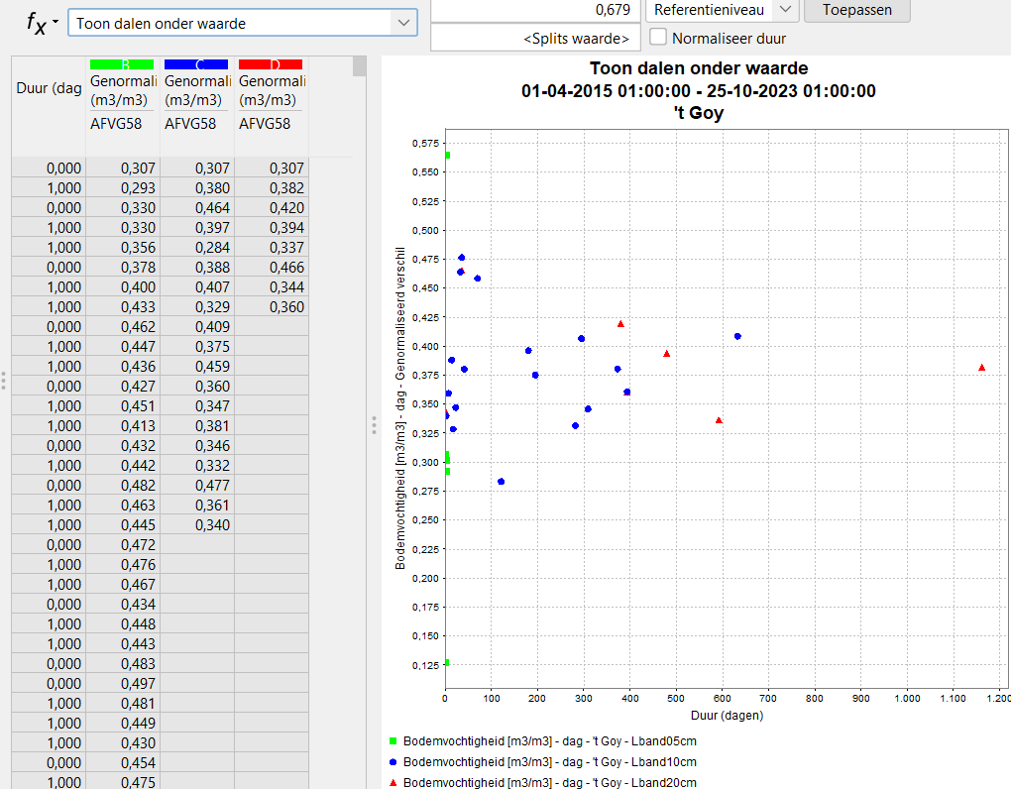Screen dimensions: 1011x789
Task: Click AFVG58 label under column C
Action: pos(190,123)
